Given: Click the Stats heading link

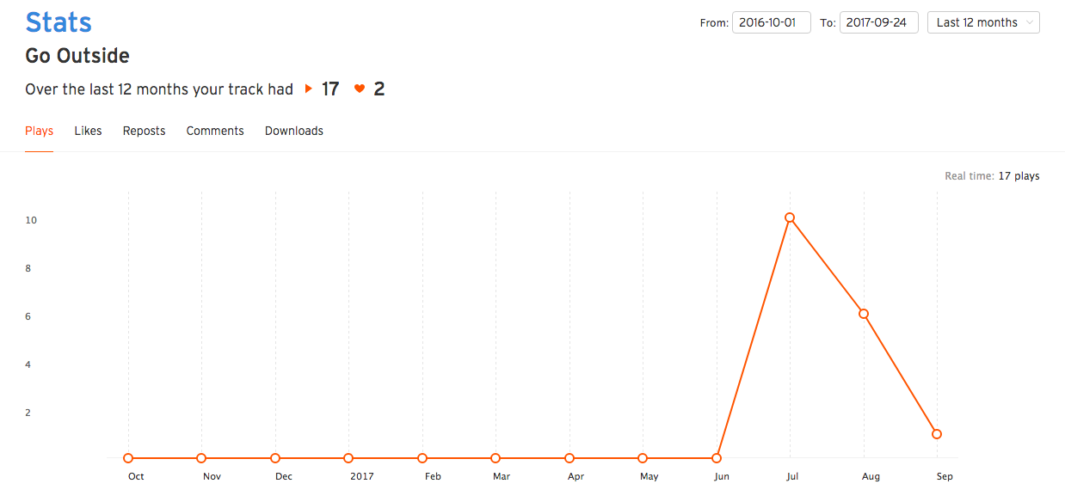Looking at the screenshot, I should pyautogui.click(x=58, y=21).
